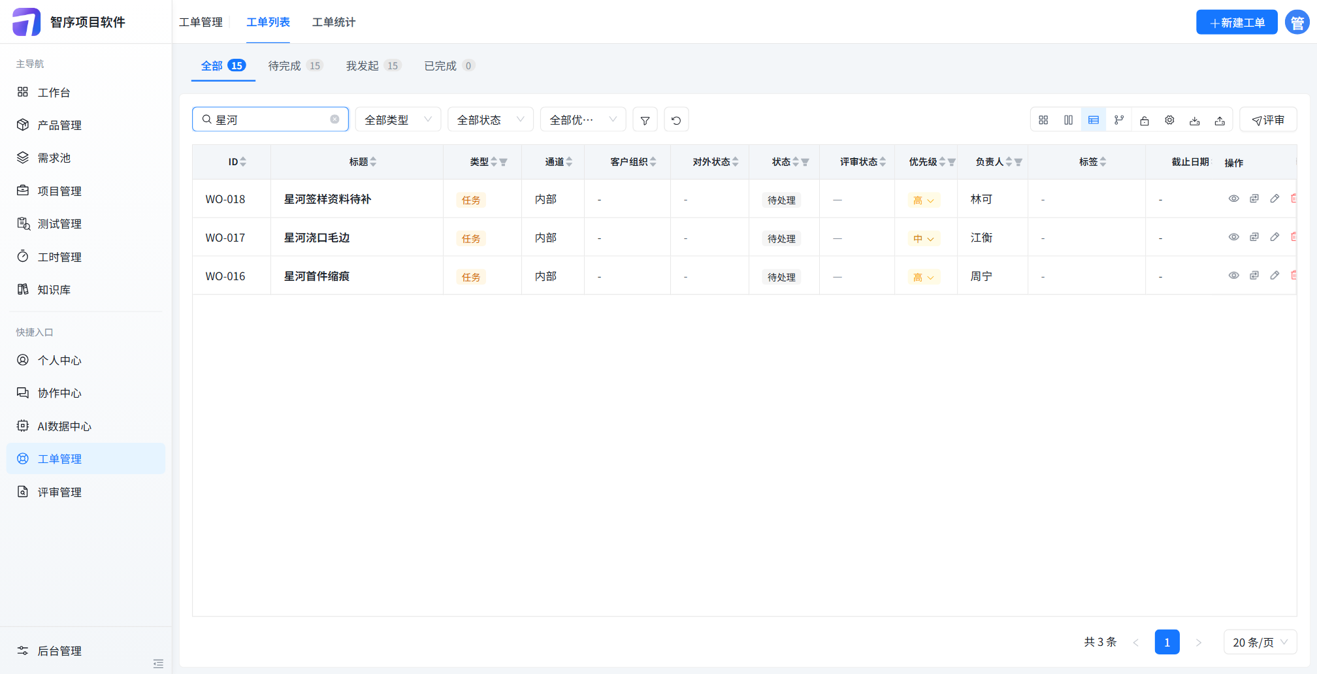Switch to 工单统计 tab
This screenshot has width=1317, height=674.
point(334,22)
